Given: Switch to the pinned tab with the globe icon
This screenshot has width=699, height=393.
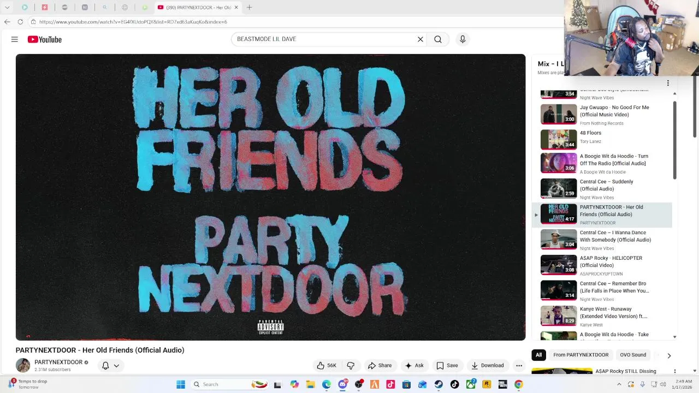Looking at the screenshot, I should [x=125, y=8].
